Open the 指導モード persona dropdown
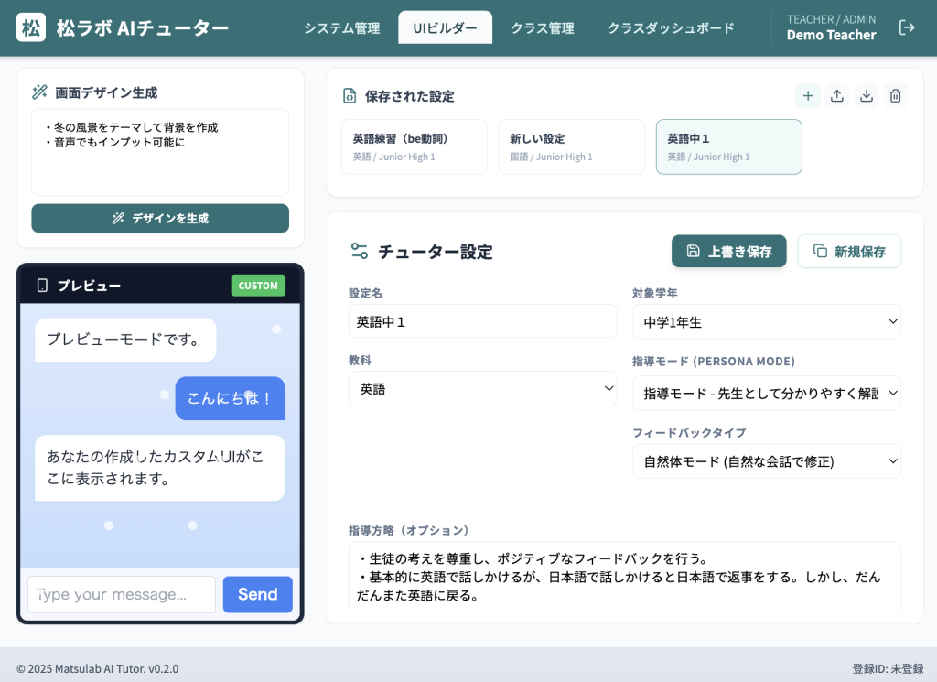This screenshot has width=937, height=682. [x=766, y=393]
